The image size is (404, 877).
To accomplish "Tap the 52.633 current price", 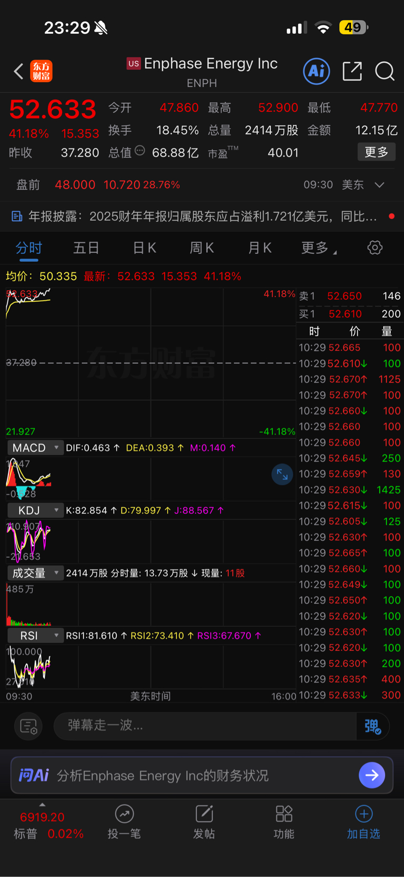I will [53, 110].
